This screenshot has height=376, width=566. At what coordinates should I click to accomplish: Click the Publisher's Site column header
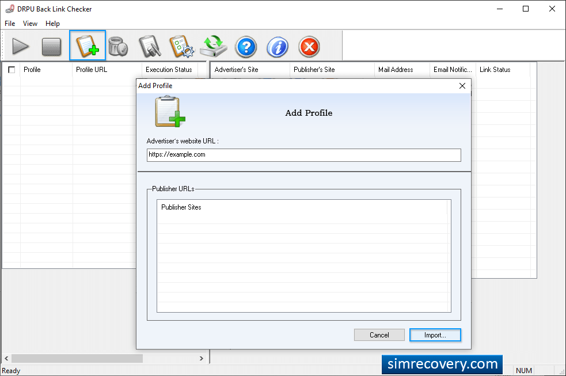pyautogui.click(x=332, y=70)
